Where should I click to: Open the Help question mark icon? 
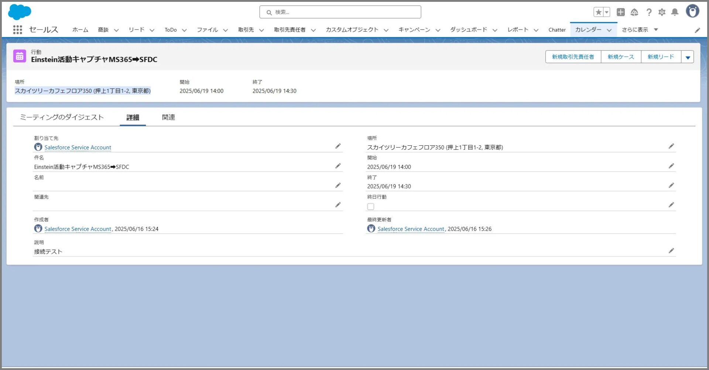click(649, 12)
